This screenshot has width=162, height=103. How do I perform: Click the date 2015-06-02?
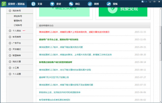(140, 100)
